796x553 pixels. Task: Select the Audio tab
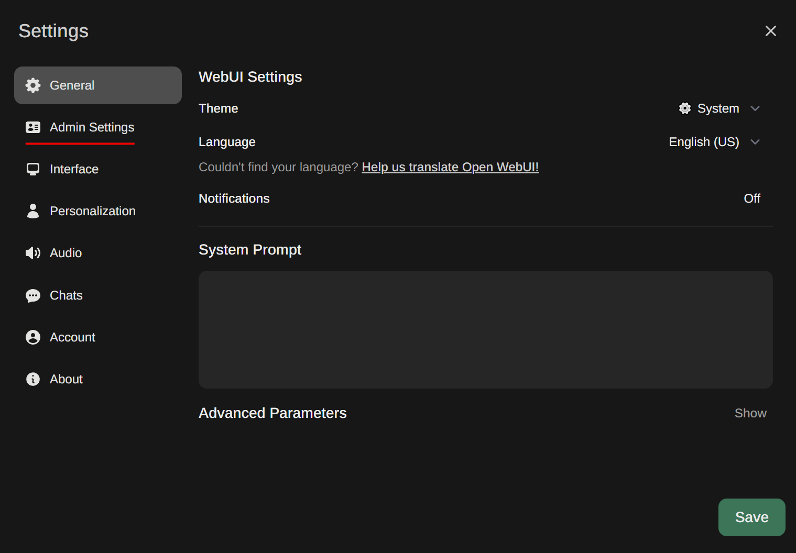pos(98,253)
